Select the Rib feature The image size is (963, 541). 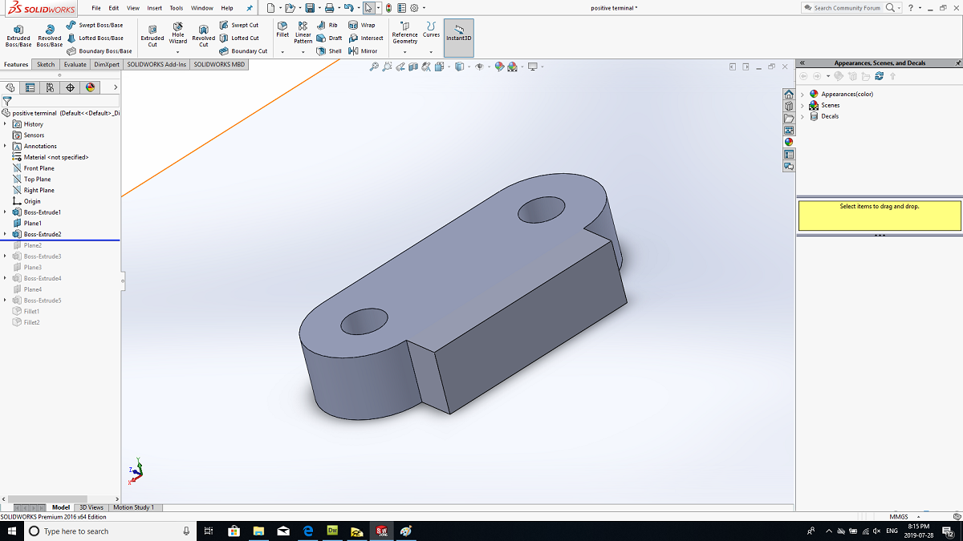327,25
